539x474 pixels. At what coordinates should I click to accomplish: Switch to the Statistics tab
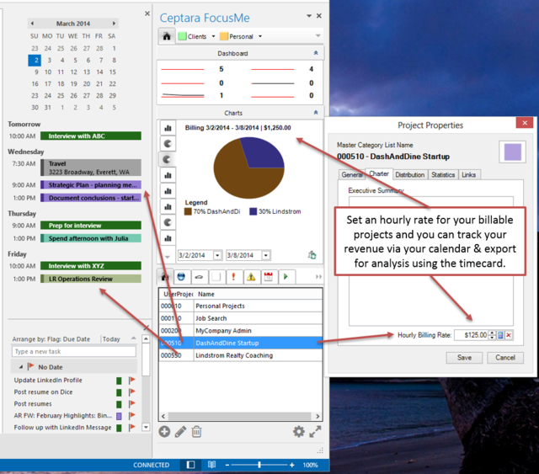pyautogui.click(x=443, y=174)
